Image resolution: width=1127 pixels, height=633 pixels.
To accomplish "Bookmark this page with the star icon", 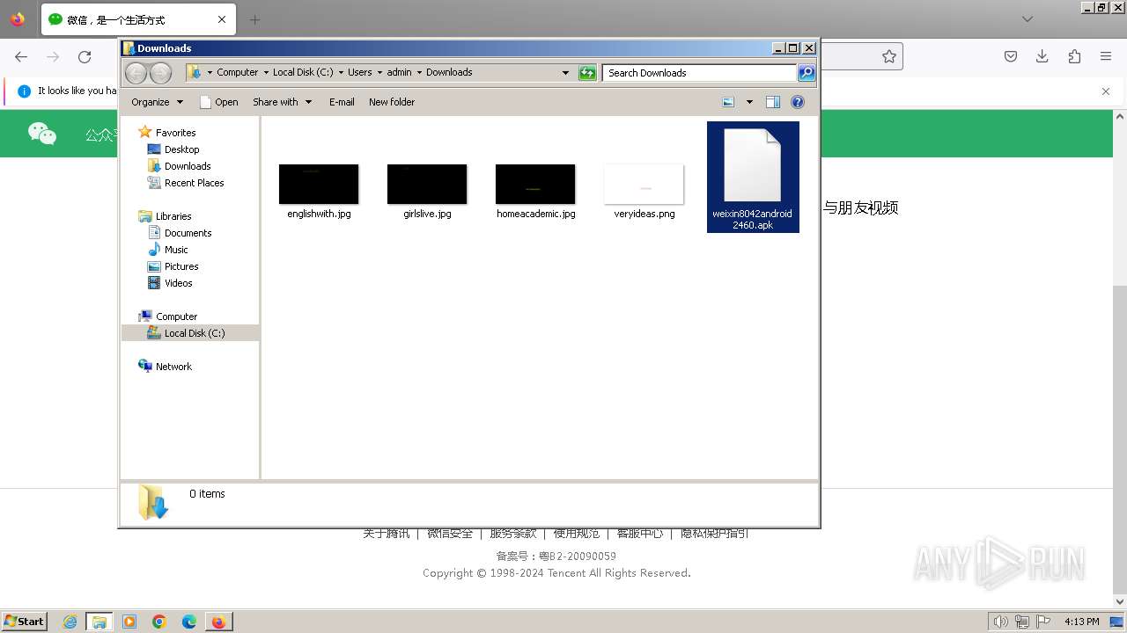I will (x=889, y=56).
